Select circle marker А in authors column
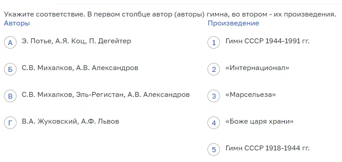 coord(10,42)
